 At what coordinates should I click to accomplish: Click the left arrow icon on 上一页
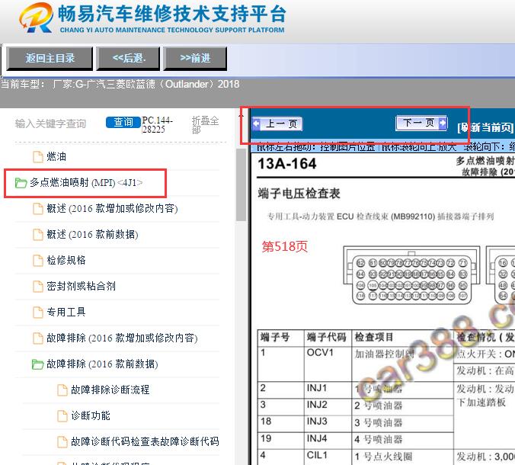point(256,124)
